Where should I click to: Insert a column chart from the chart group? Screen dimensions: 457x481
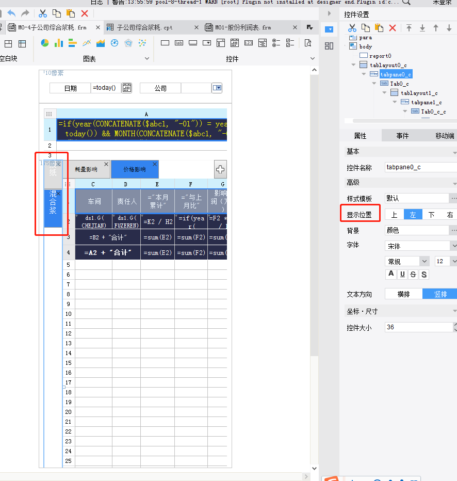coord(58,43)
